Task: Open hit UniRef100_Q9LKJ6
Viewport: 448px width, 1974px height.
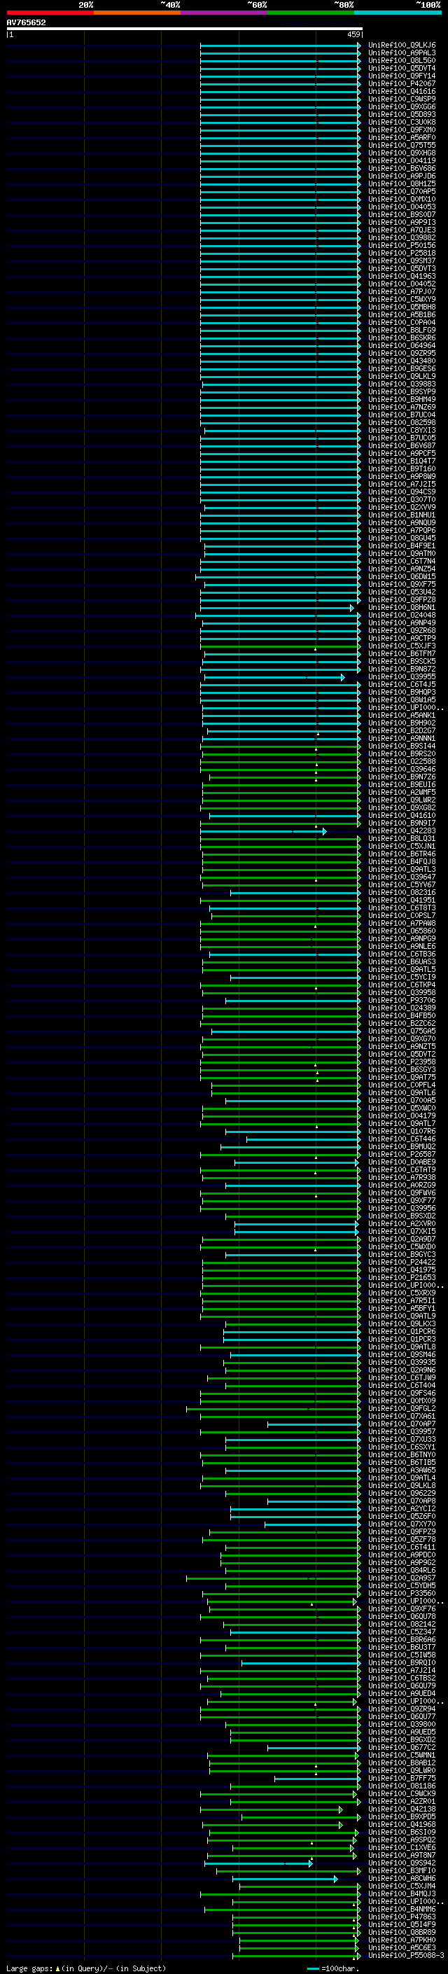Action: [402, 46]
